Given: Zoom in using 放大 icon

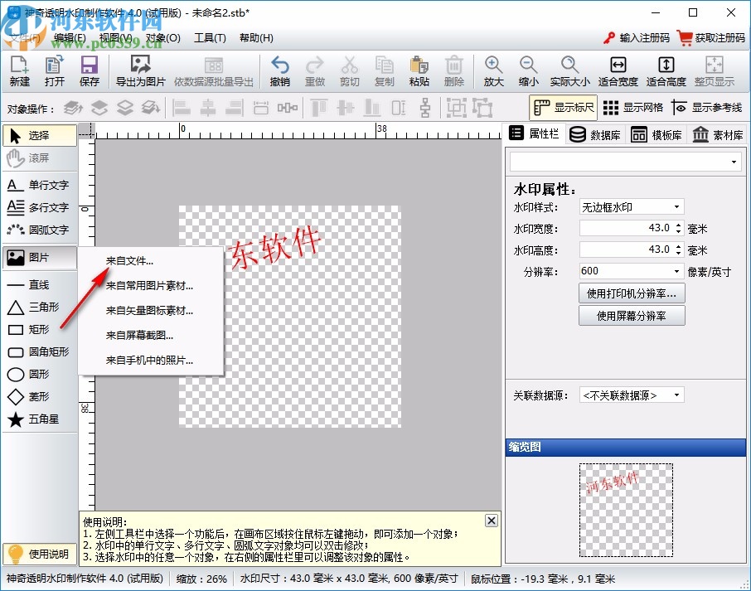Looking at the screenshot, I should pyautogui.click(x=493, y=71).
